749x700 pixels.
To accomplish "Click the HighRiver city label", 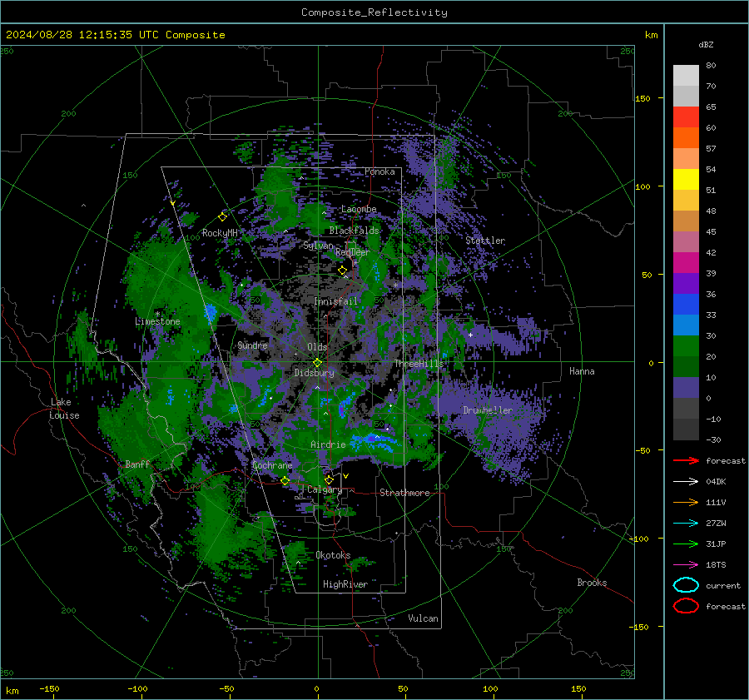I will click(345, 584).
